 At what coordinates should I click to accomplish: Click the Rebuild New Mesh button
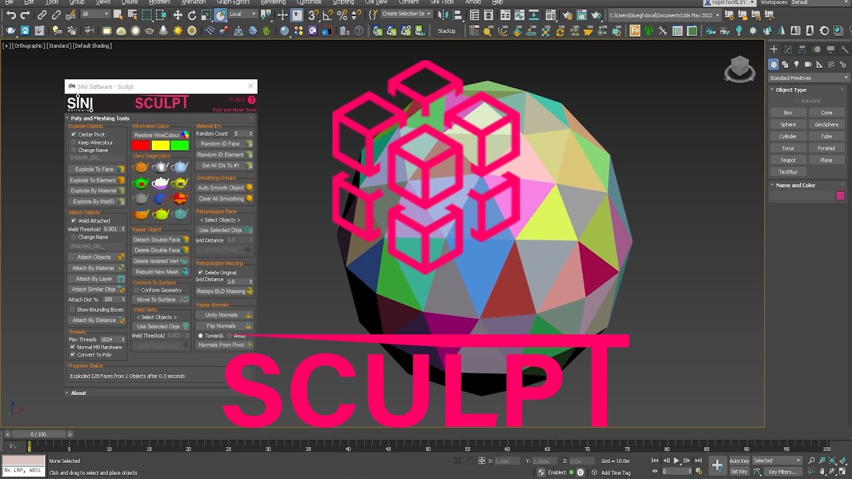point(160,272)
